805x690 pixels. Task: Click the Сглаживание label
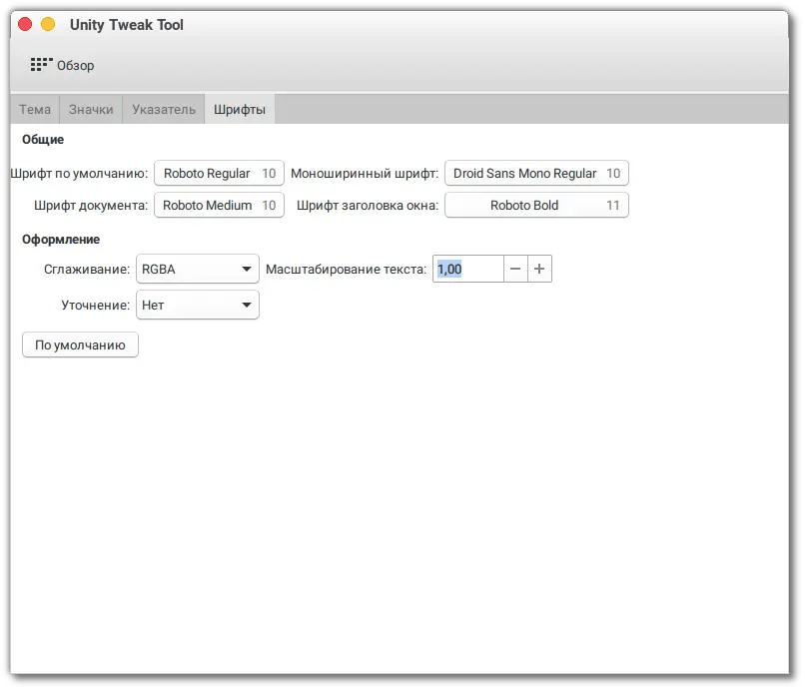(87, 269)
